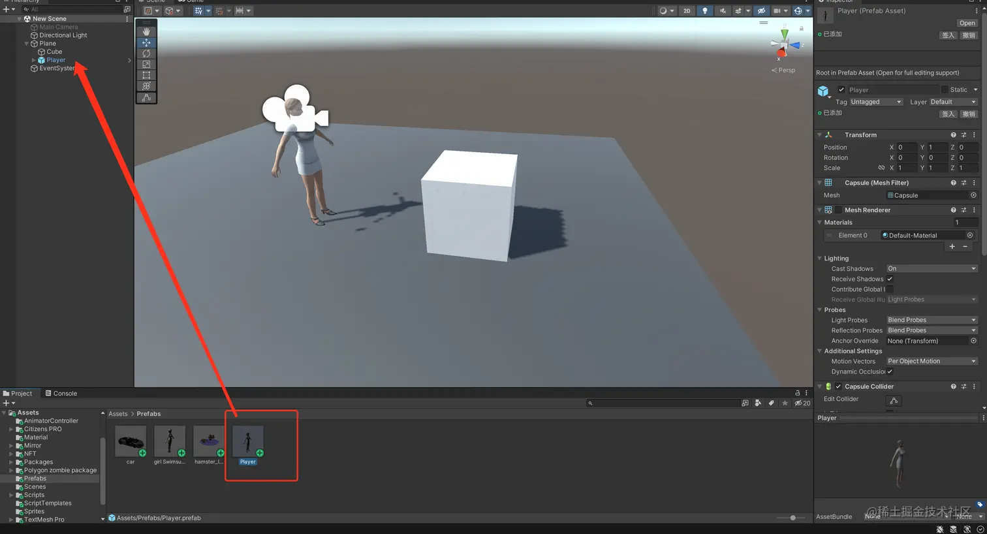
Task: Open the Mesh Filter preset settings icon
Action: pyautogui.click(x=963, y=183)
